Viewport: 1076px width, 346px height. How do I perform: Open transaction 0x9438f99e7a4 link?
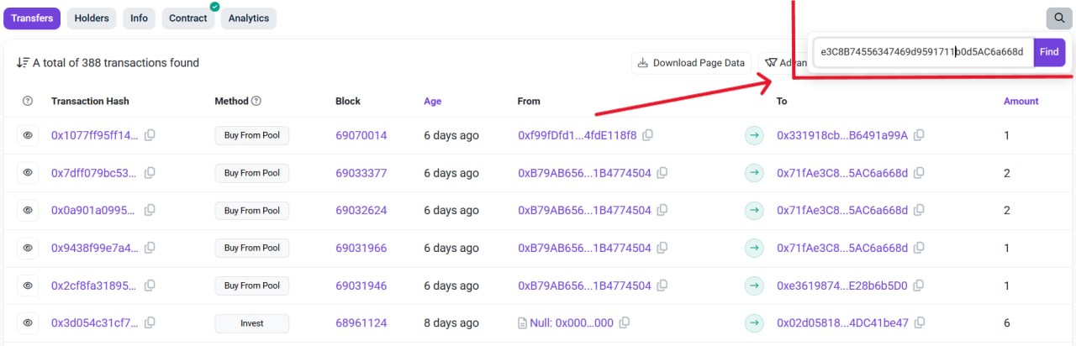pyautogui.click(x=93, y=248)
